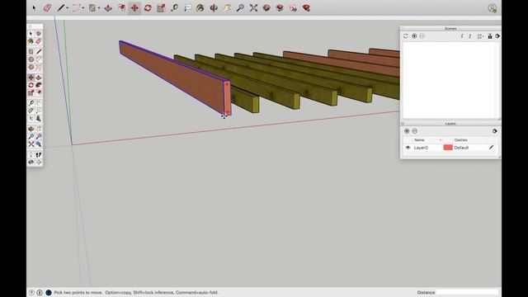Pick the 3D Text tool in left palette
Screen dimensions: 528x297
tap(39, 119)
